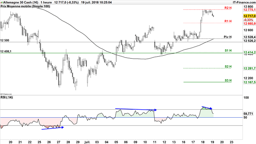Click the 1 heure timeframe label

pos(46,2)
